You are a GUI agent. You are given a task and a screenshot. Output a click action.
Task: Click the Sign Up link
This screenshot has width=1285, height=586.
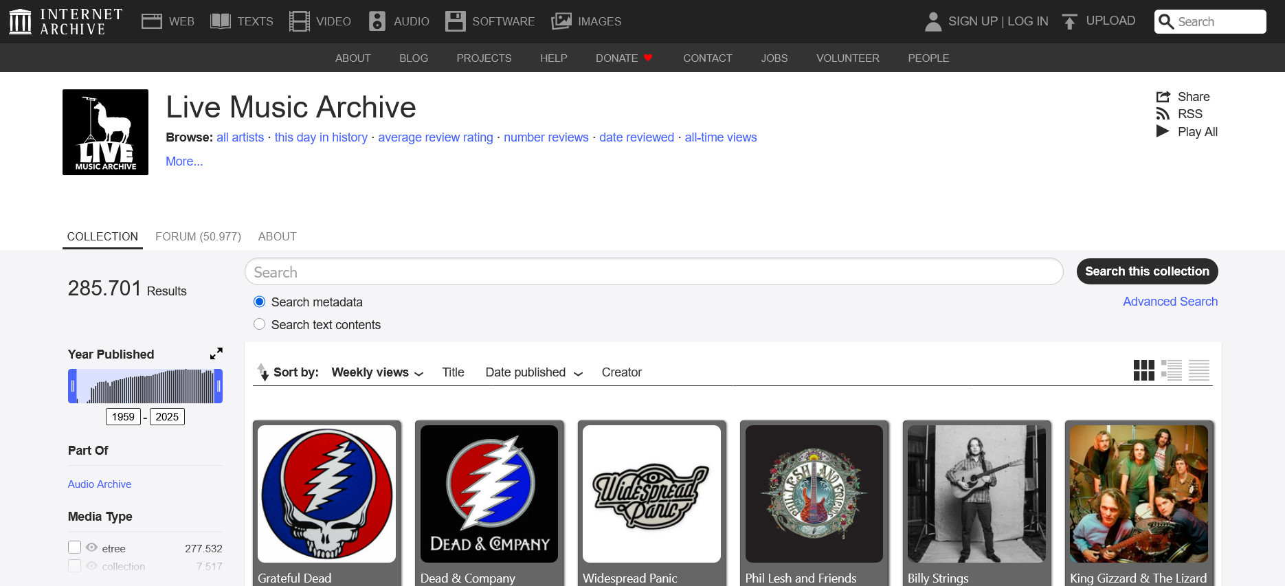972,21
